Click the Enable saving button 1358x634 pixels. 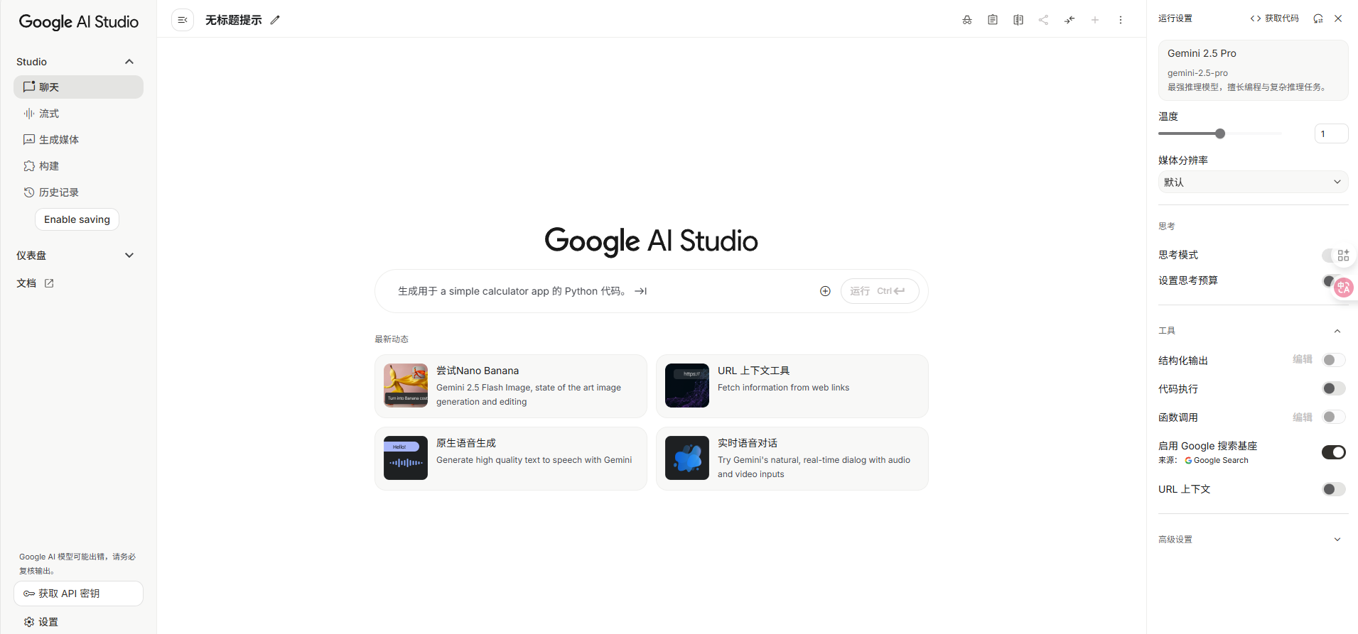(x=77, y=219)
